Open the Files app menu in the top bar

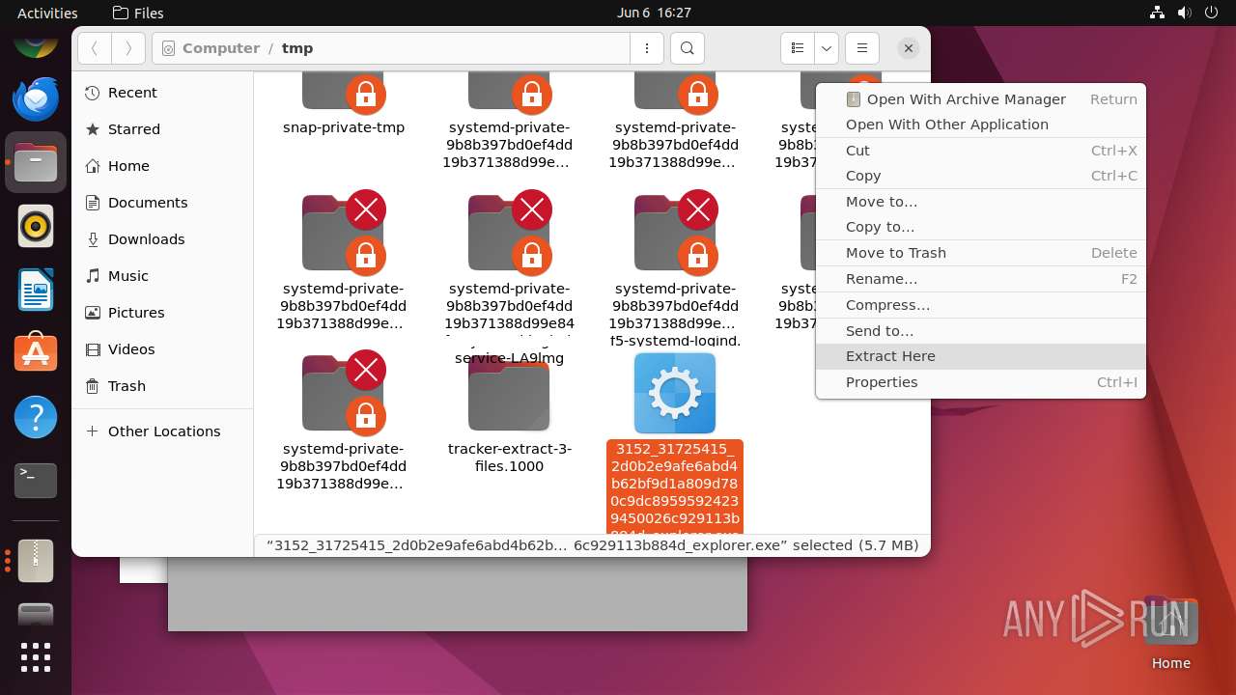tap(138, 13)
